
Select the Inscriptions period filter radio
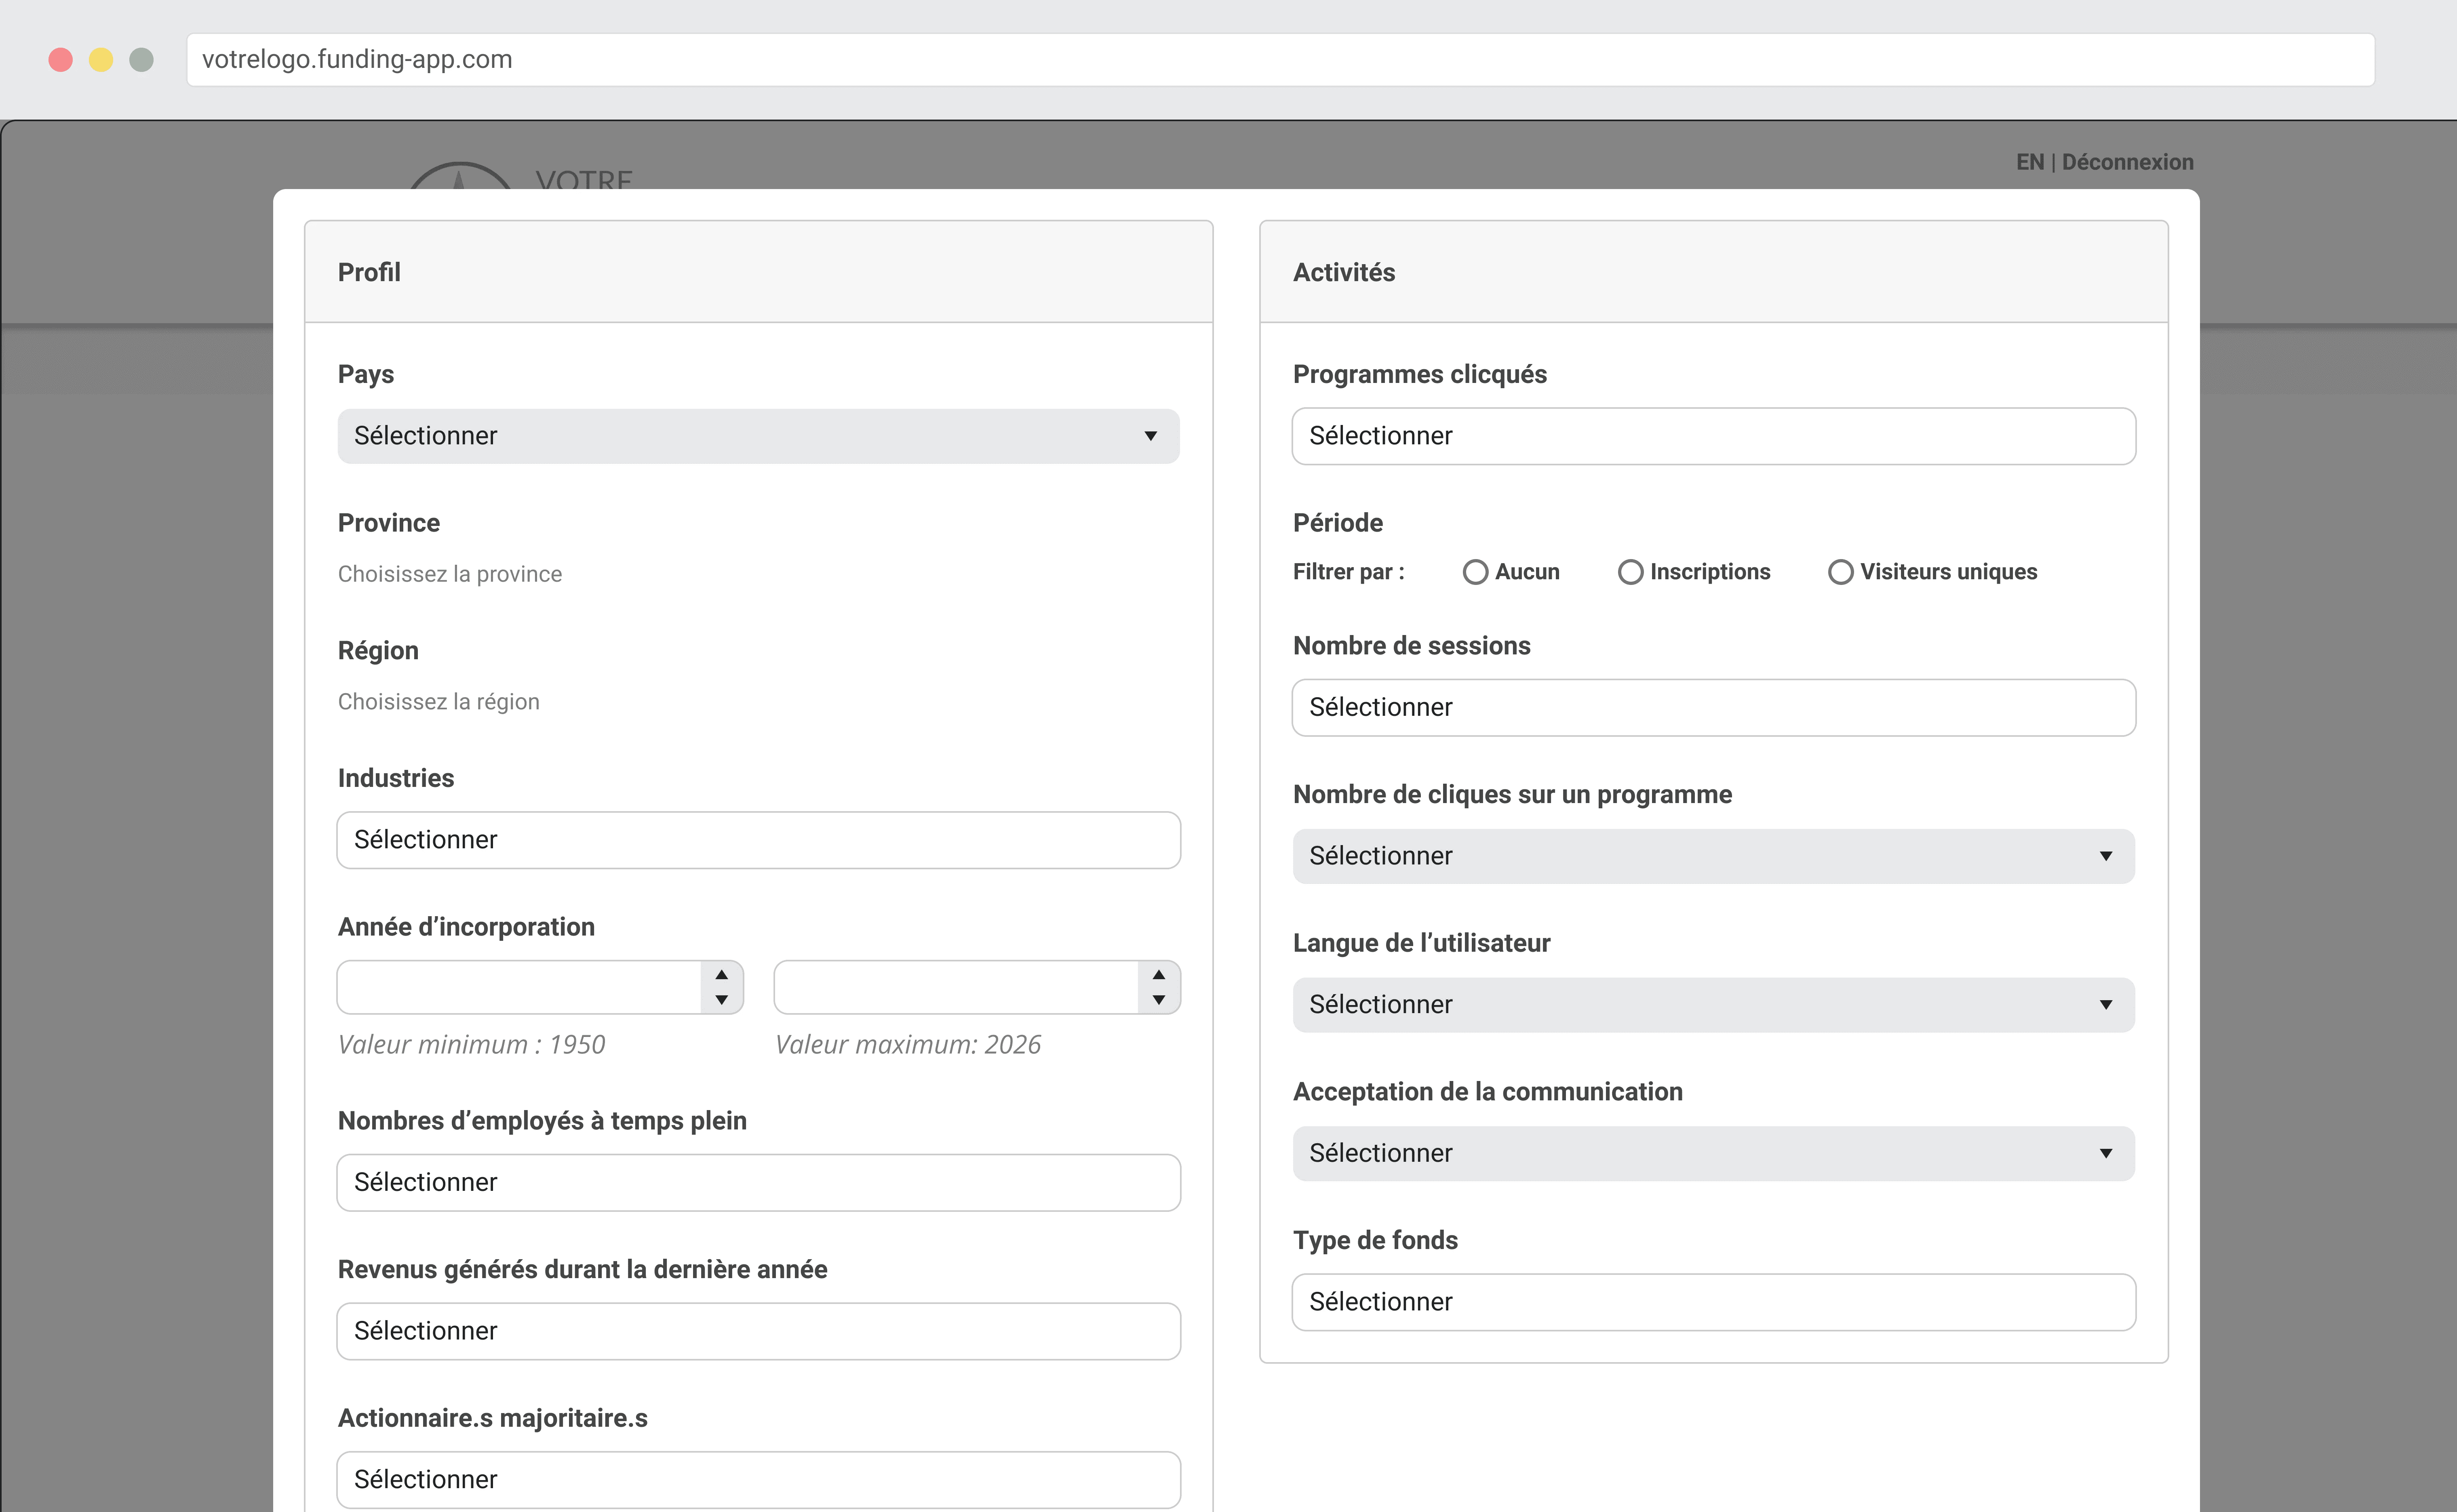(x=1631, y=572)
